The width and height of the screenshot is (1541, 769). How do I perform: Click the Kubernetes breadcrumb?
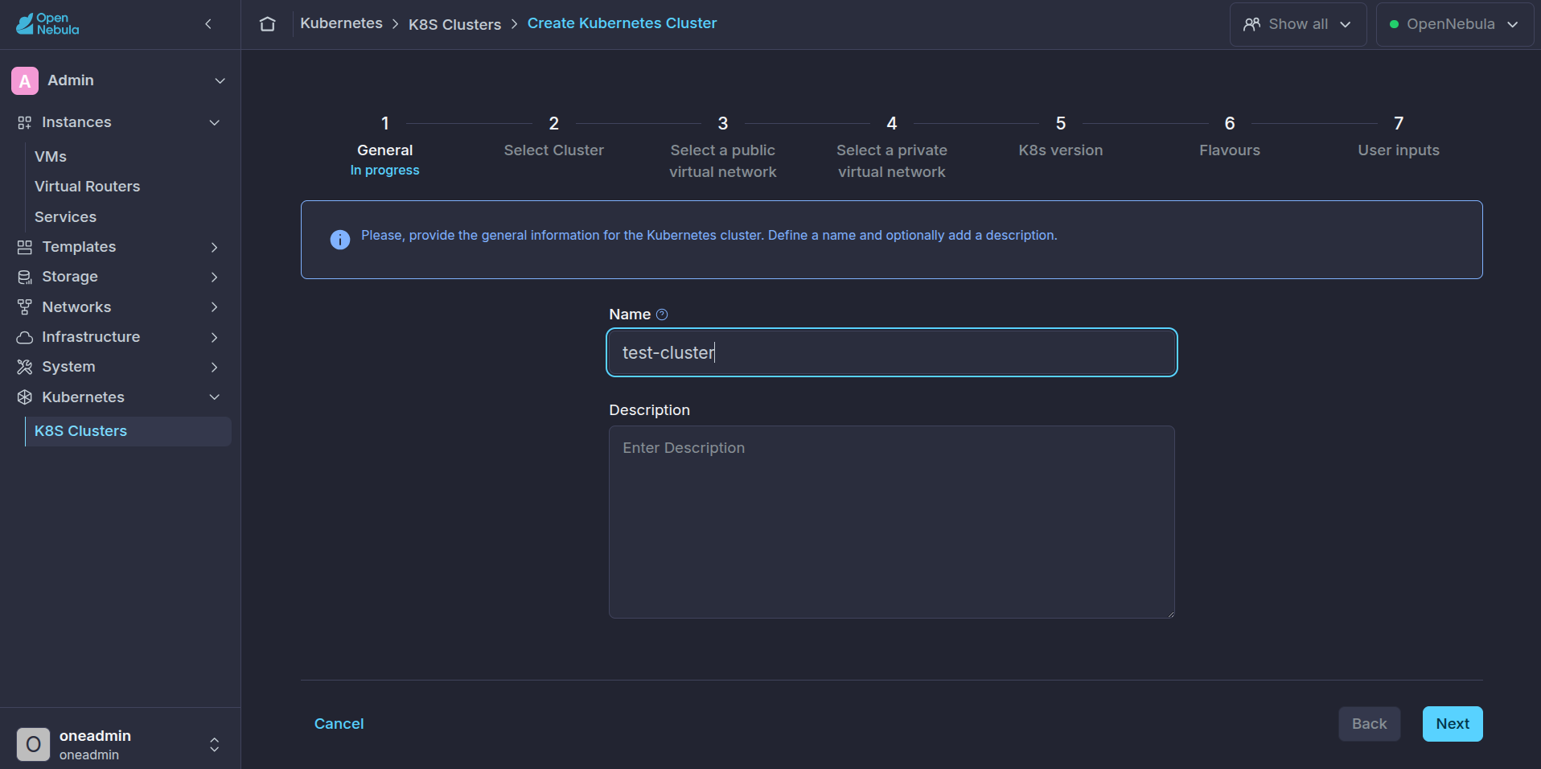(341, 23)
